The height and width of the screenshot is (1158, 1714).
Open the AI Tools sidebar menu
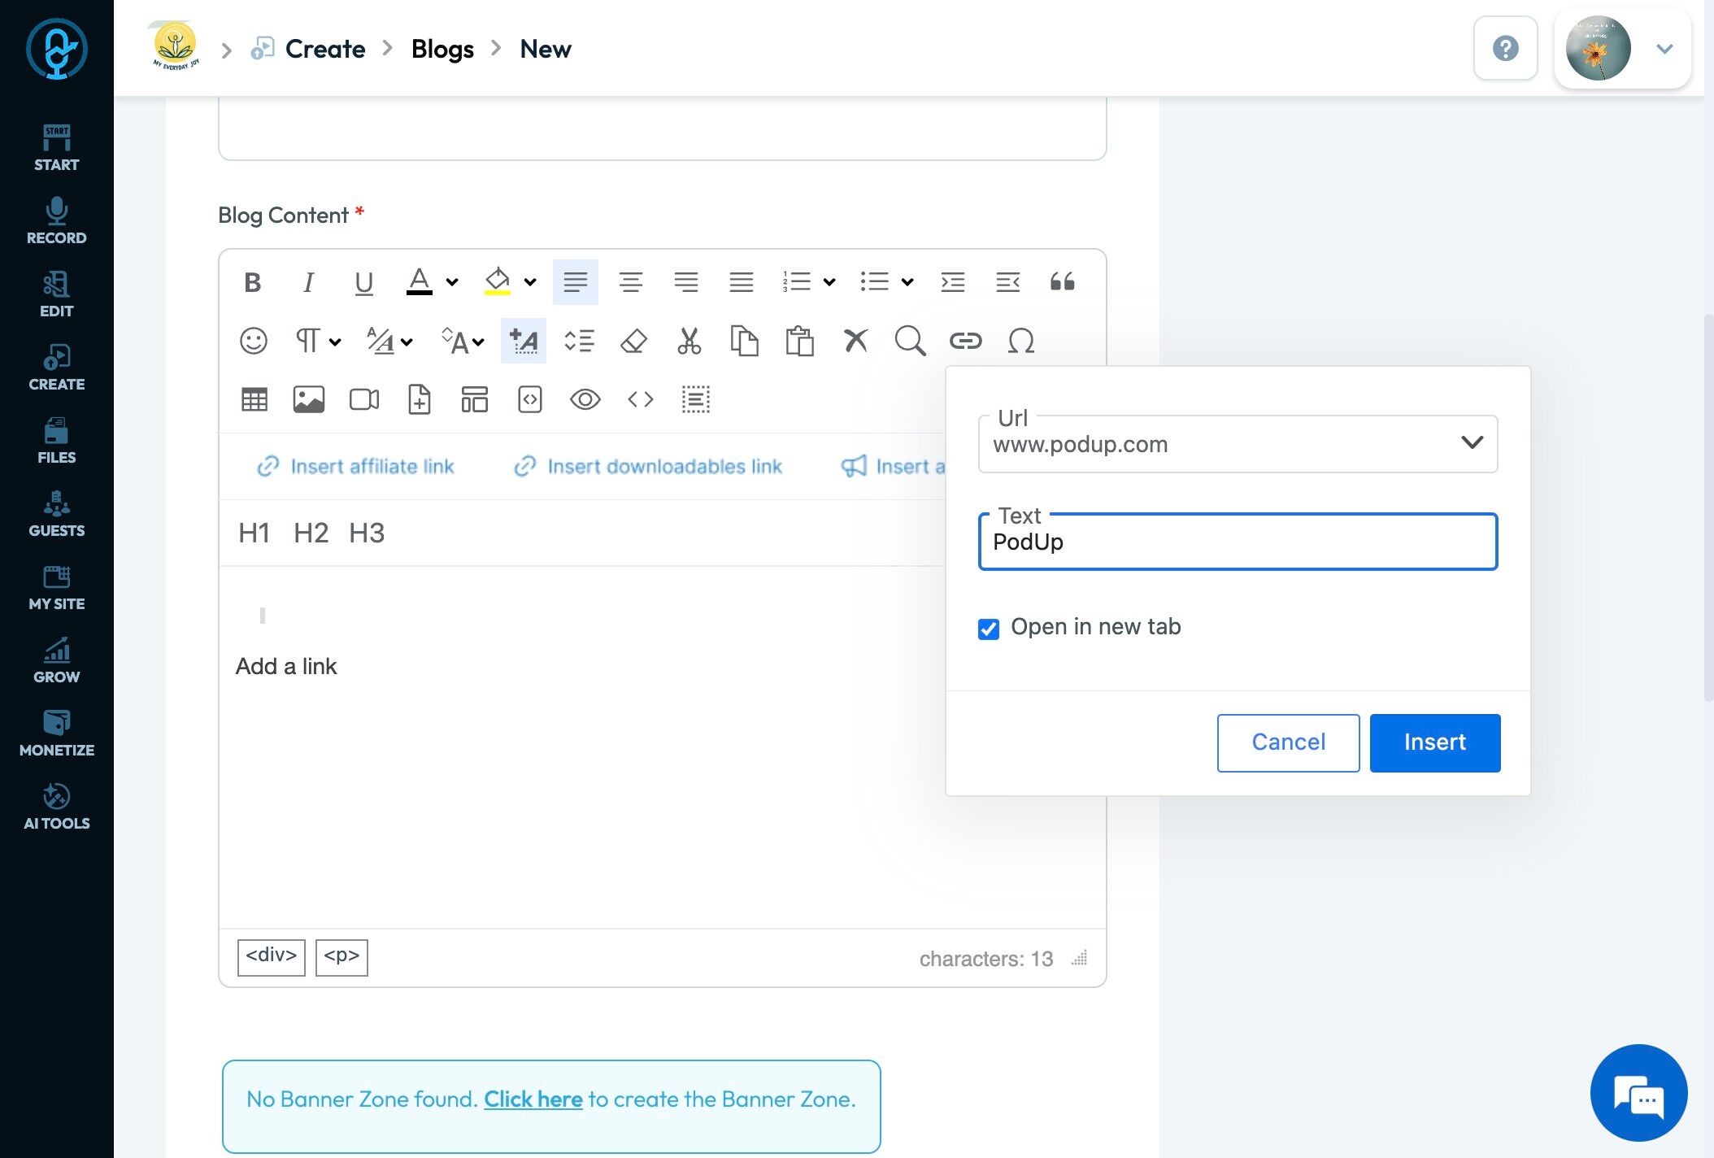point(57,806)
